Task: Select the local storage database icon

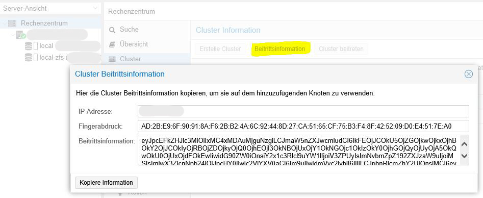Action: point(29,46)
